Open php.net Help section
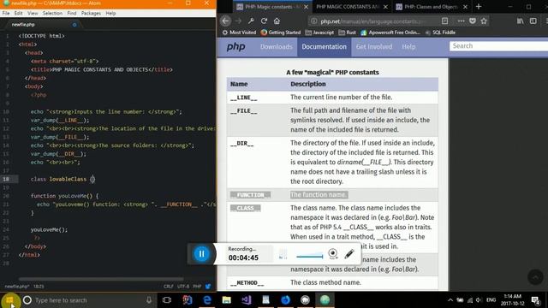548x308 pixels. (408, 47)
